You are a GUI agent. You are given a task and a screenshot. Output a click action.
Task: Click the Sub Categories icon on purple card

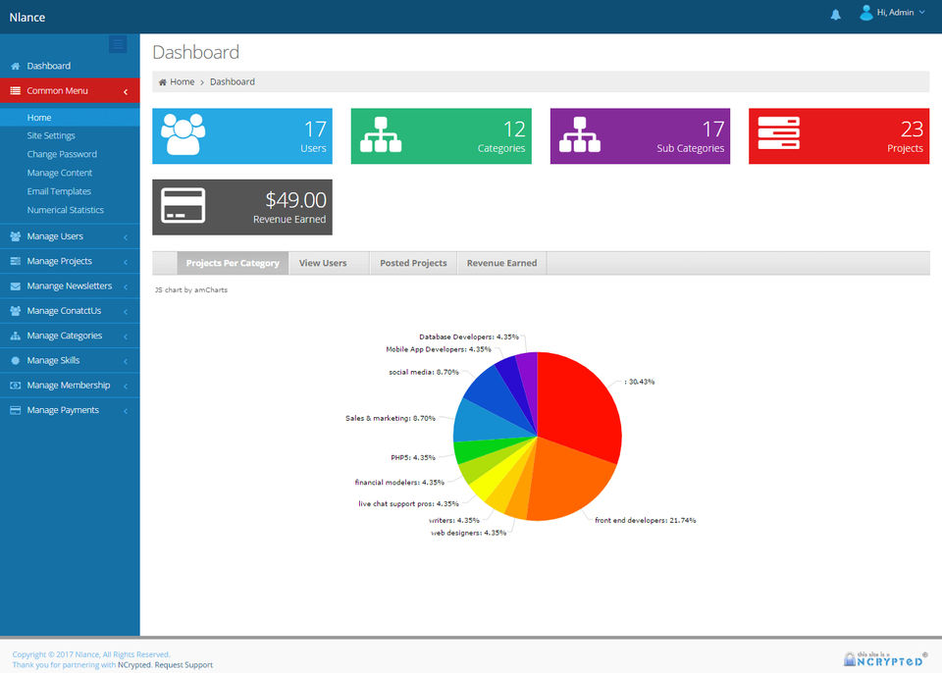(580, 134)
